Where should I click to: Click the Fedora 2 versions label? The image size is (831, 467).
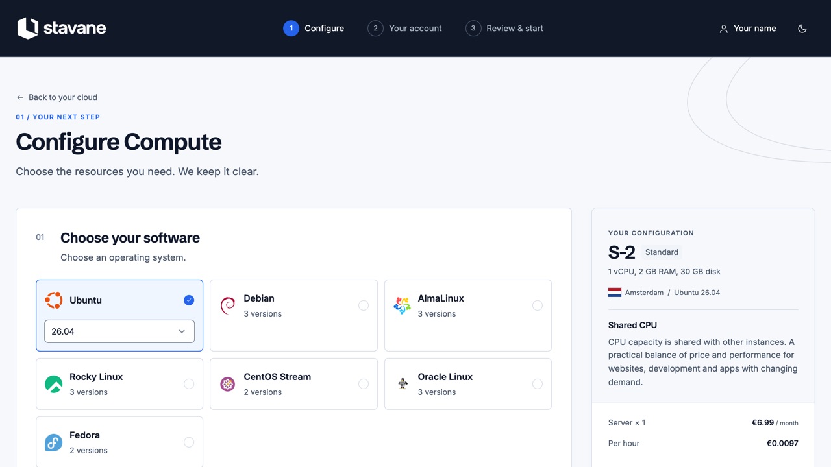coord(89,451)
